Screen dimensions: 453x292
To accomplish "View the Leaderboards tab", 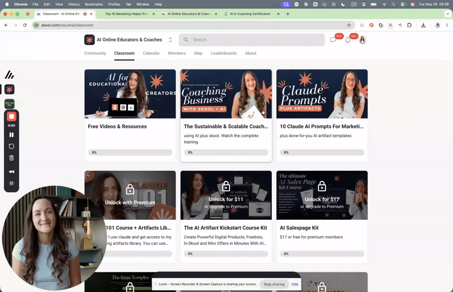I will [223, 53].
